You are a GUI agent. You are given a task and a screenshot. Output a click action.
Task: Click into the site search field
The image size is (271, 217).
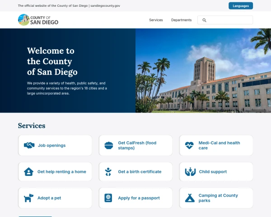coord(225,20)
